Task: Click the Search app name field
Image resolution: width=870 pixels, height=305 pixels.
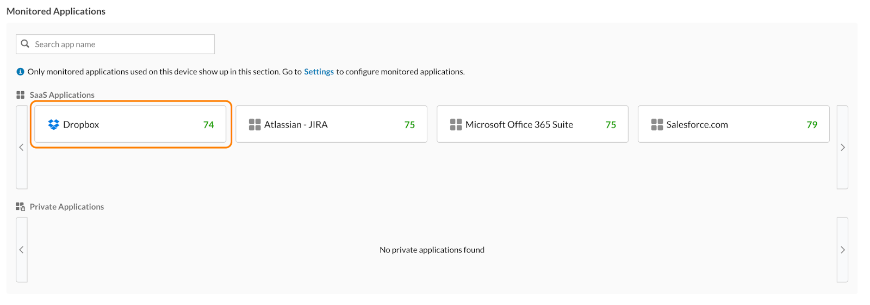Action: (115, 45)
